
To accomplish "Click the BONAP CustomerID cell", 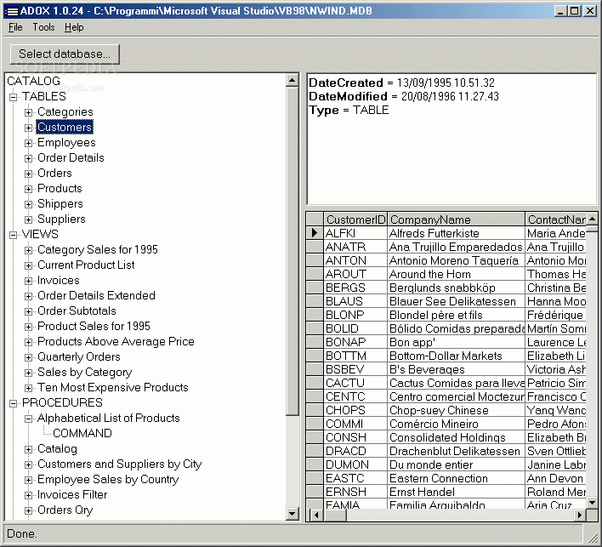I will [355, 342].
